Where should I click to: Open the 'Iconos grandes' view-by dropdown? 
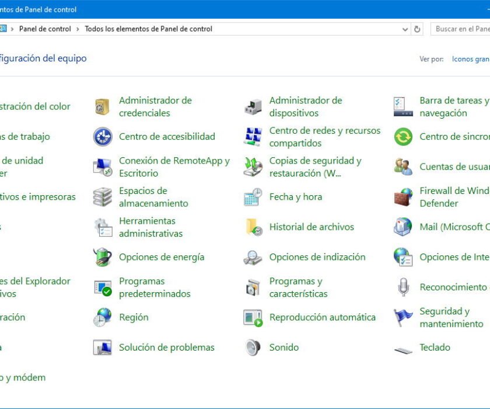[471, 59]
